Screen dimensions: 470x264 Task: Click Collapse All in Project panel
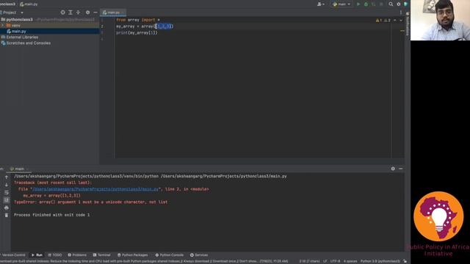pos(79,12)
